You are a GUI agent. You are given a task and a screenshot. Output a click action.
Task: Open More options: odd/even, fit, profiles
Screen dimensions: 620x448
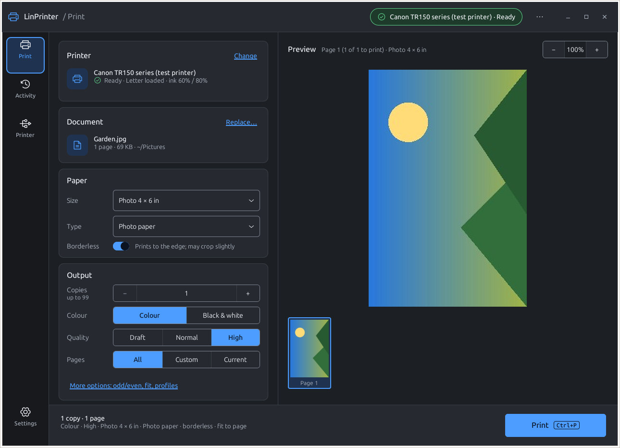pos(124,386)
